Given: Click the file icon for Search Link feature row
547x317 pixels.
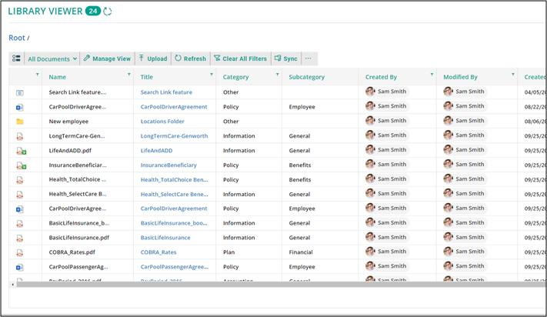Looking at the screenshot, I should [x=20, y=93].
